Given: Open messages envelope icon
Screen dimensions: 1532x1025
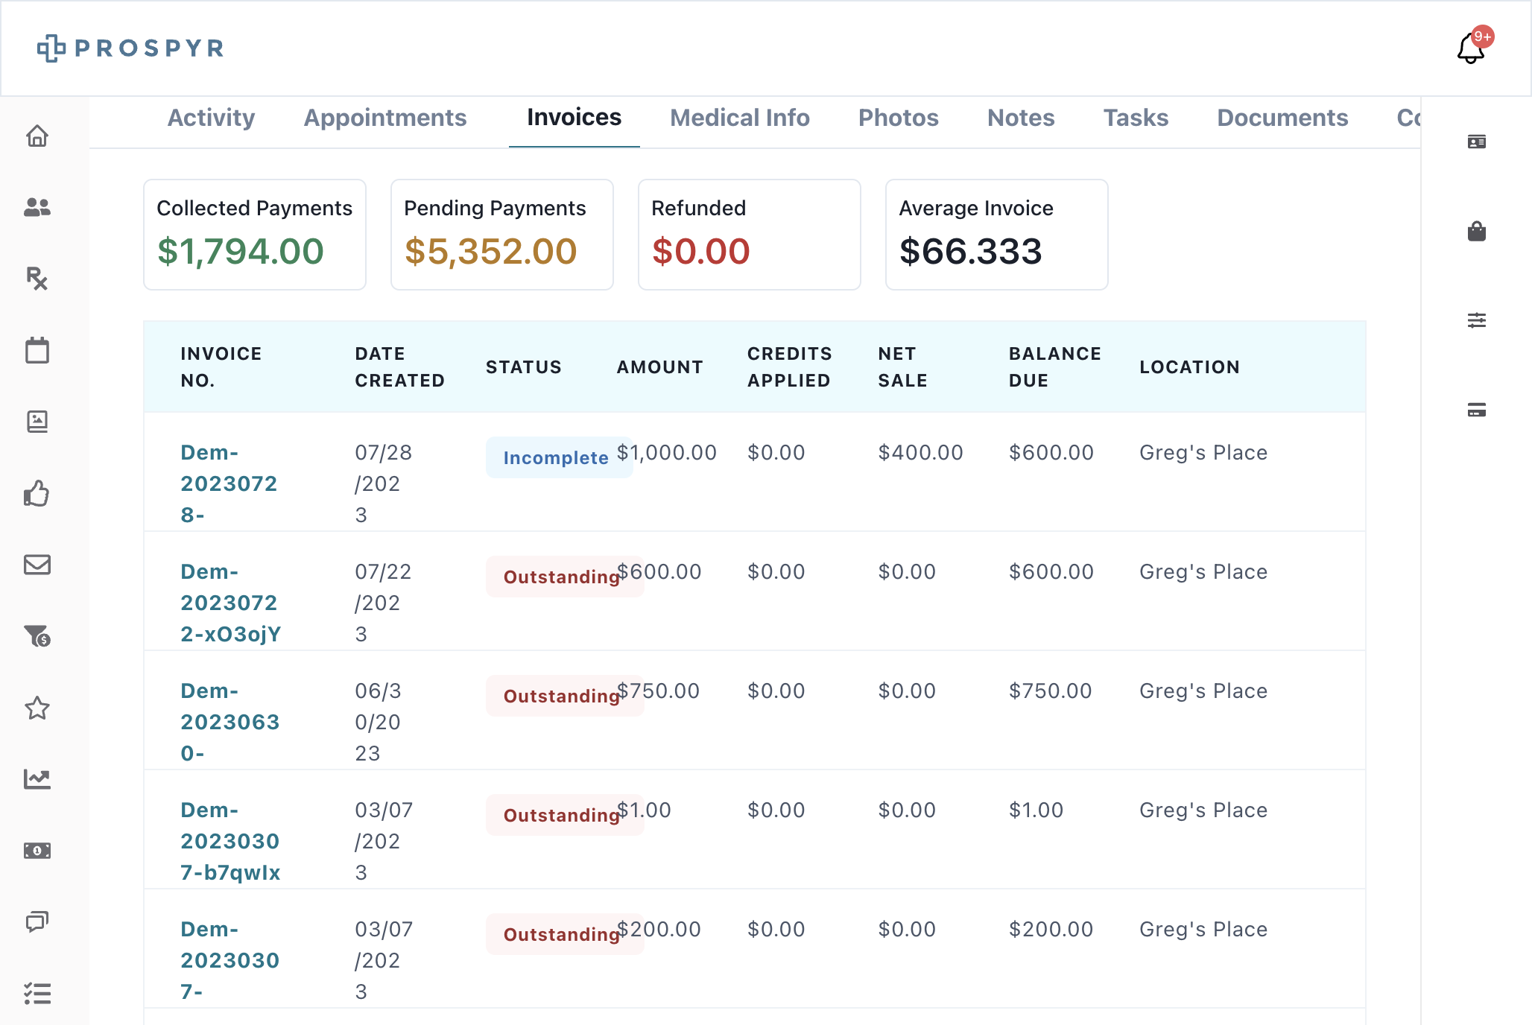Looking at the screenshot, I should pos(37,565).
